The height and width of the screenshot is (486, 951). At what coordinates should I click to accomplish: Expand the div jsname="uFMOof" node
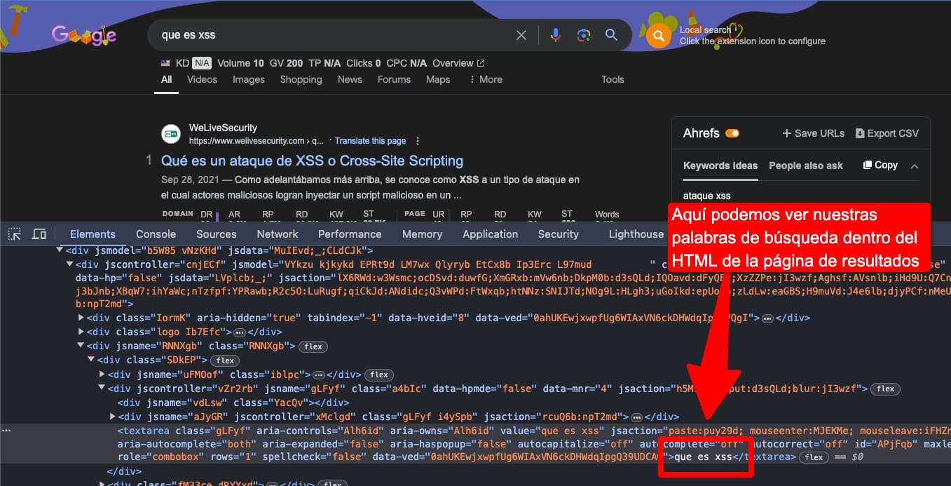point(102,374)
